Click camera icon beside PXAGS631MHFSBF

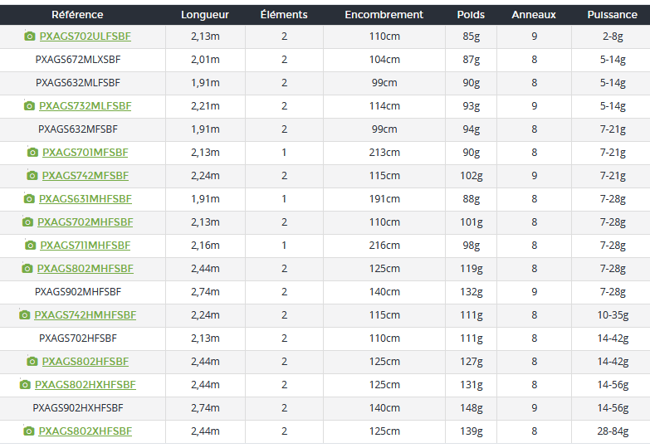pyautogui.click(x=30, y=199)
